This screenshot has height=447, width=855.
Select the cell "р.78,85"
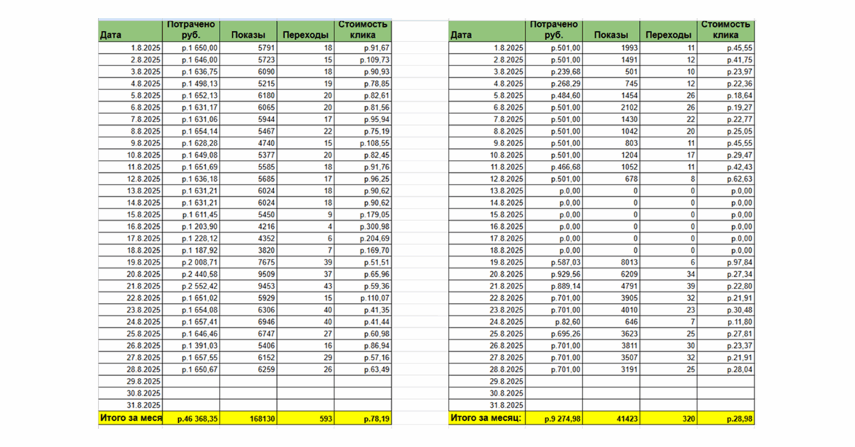tap(363, 84)
